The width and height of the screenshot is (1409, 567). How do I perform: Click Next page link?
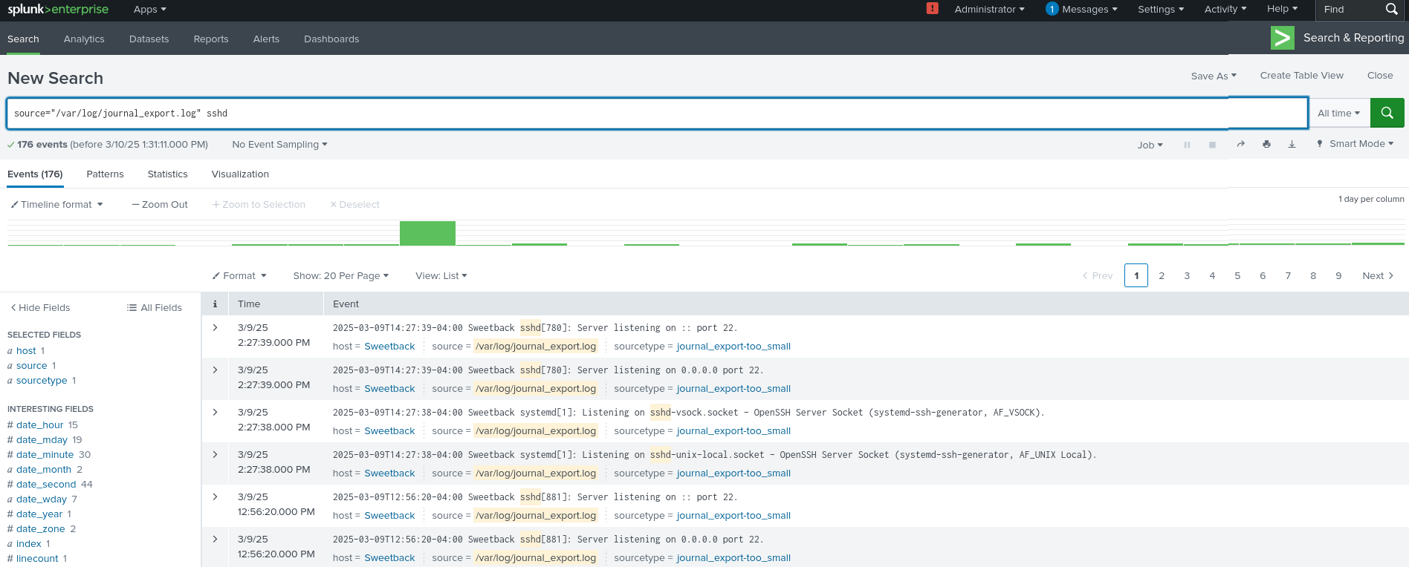click(x=1378, y=275)
